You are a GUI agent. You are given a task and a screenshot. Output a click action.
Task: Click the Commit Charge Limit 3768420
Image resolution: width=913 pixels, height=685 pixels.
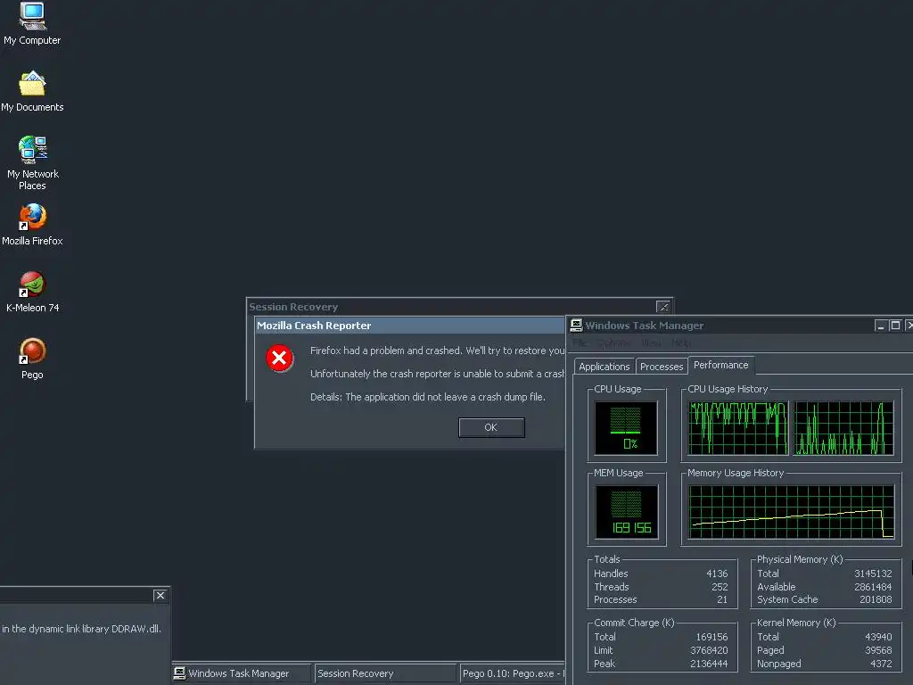tap(709, 650)
